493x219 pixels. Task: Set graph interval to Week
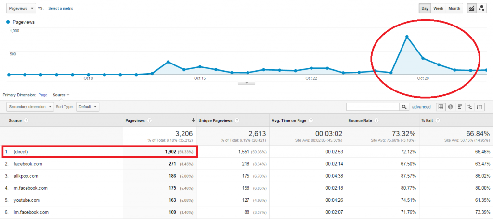pos(438,9)
